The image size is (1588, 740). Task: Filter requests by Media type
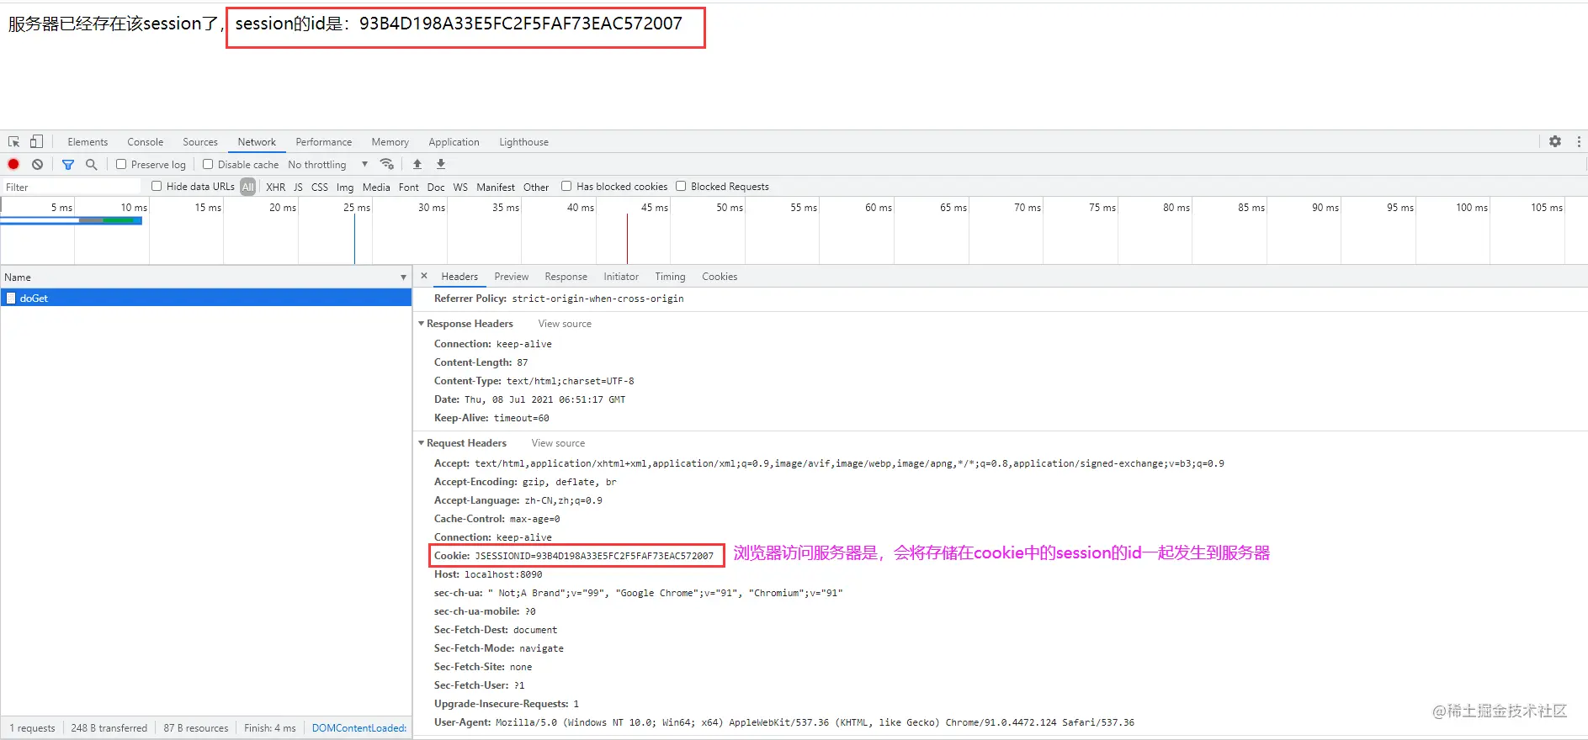click(x=376, y=187)
